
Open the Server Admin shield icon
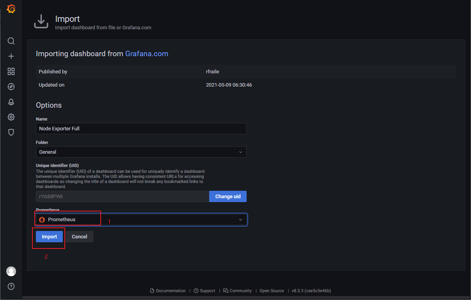pos(11,132)
